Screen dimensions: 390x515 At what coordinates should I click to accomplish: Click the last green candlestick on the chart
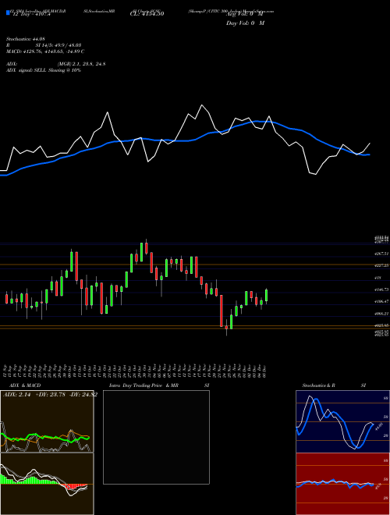click(x=266, y=295)
